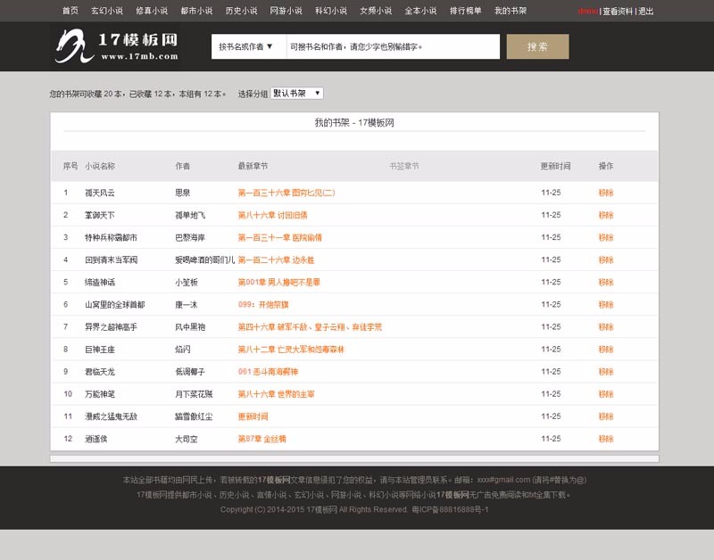Remove 特种兵称霸都市 via 移除 link
This screenshot has height=560, width=714.
606,237
